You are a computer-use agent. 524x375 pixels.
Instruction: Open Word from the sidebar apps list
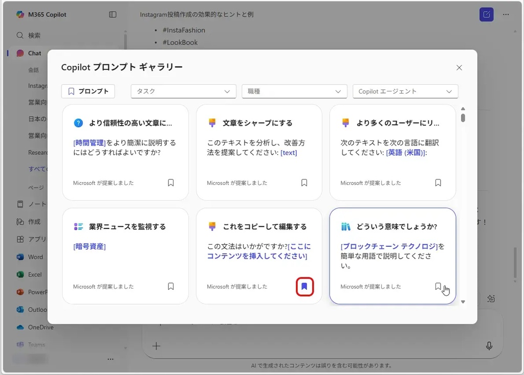coord(35,257)
